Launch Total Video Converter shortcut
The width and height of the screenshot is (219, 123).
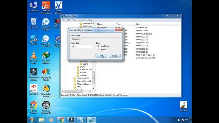[46, 41]
